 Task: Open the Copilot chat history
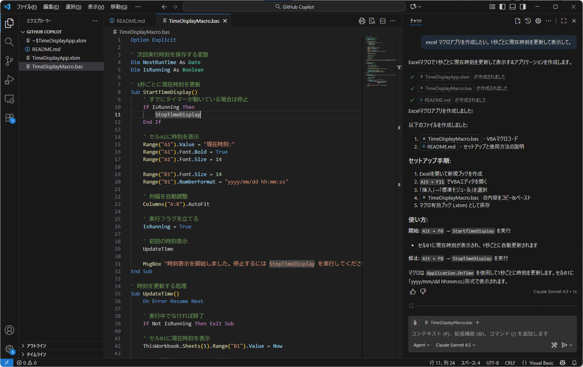[x=528, y=21]
